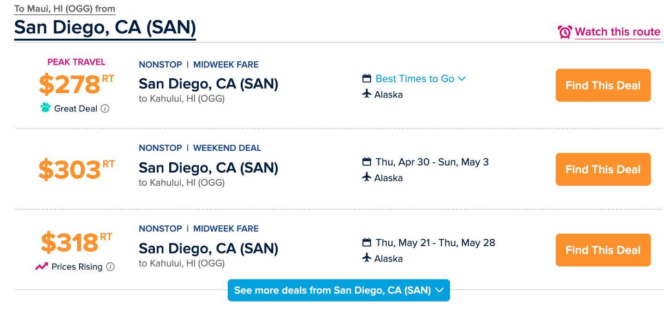664x313 pixels.
Task: Click the Thu, May 21 - Thu, May 28 dates
Action: point(435,243)
